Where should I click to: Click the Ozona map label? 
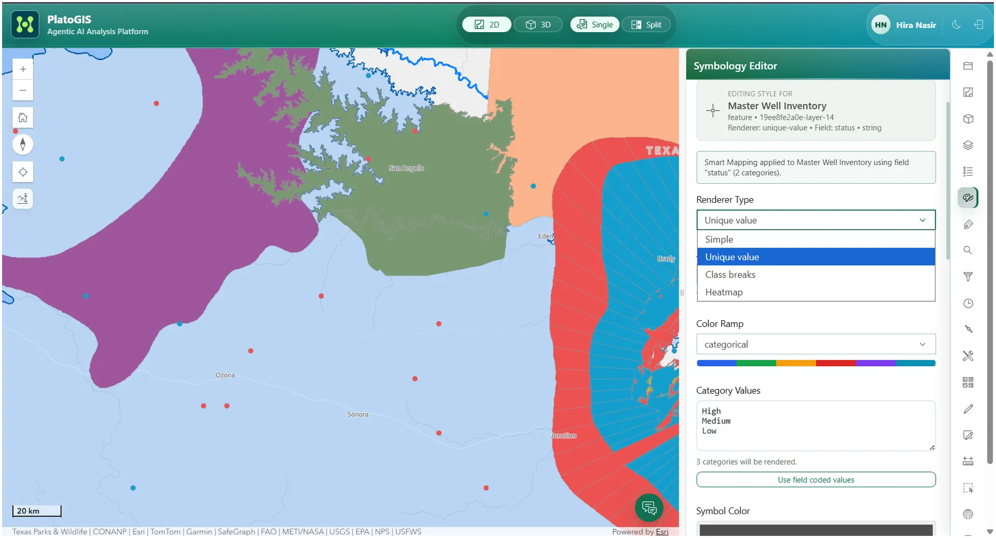click(225, 375)
